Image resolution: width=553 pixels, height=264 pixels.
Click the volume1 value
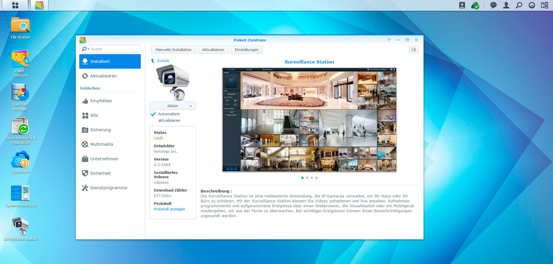pyautogui.click(x=161, y=182)
